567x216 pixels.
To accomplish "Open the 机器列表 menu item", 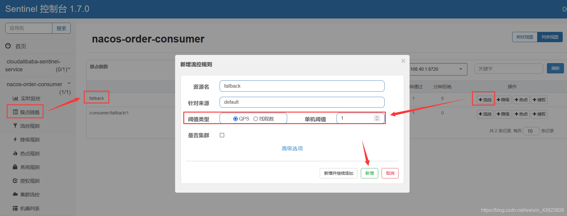I will [x=30, y=208].
